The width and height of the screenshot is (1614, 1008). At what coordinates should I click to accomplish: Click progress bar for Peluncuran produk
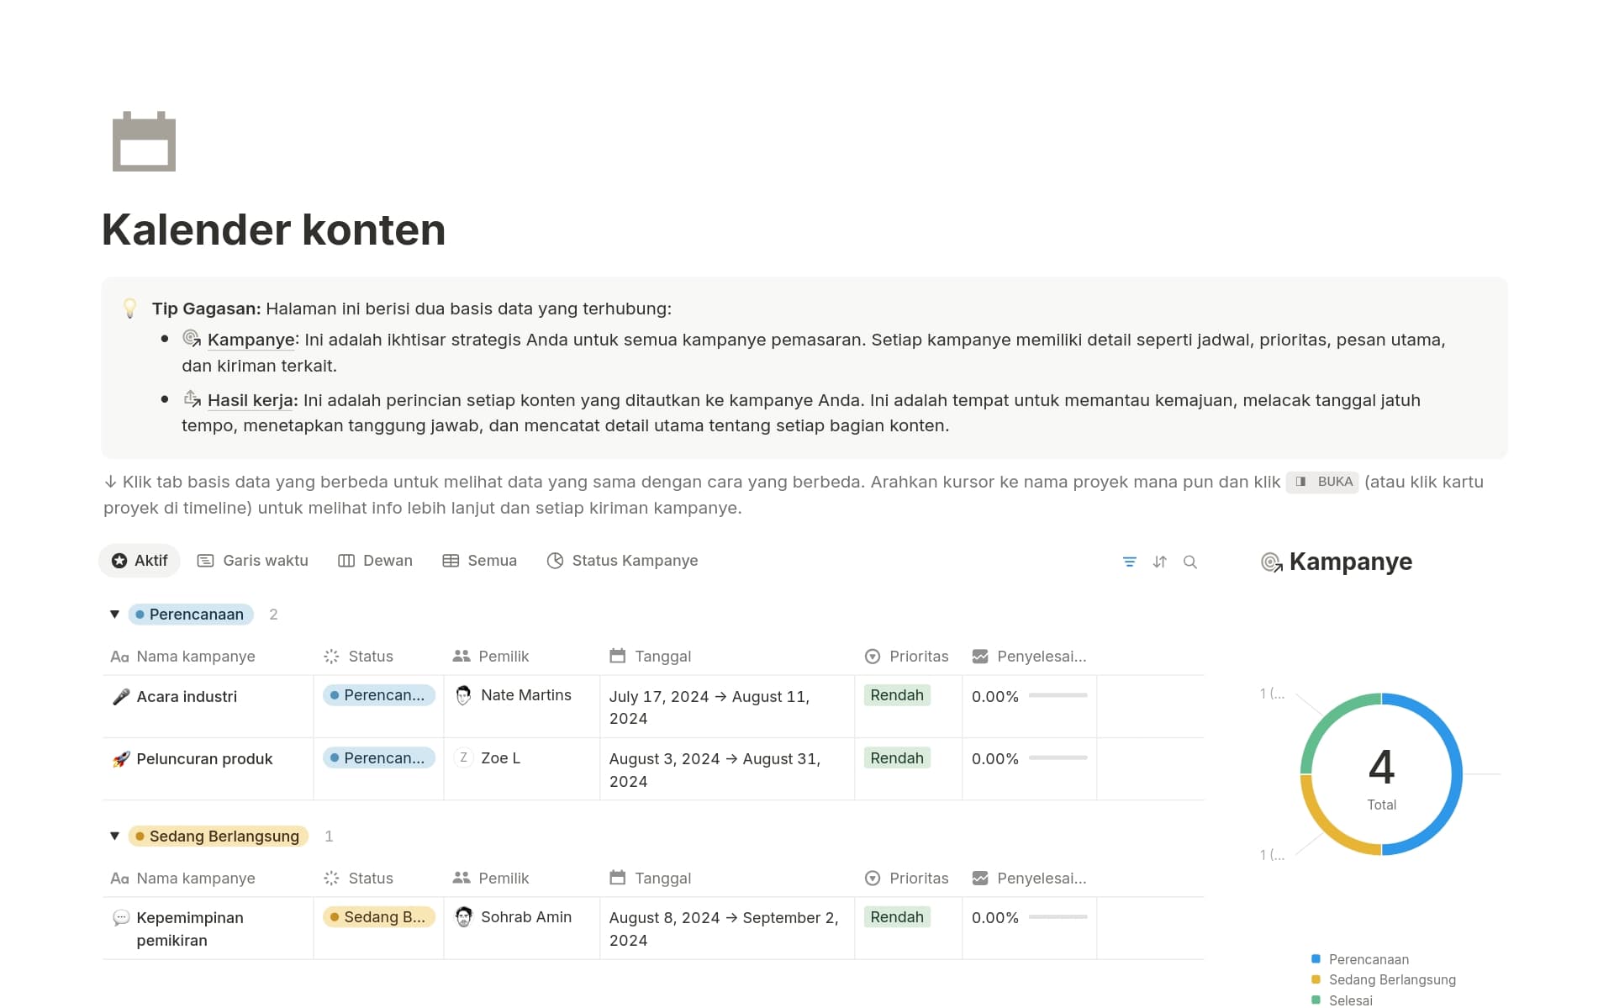click(1058, 758)
